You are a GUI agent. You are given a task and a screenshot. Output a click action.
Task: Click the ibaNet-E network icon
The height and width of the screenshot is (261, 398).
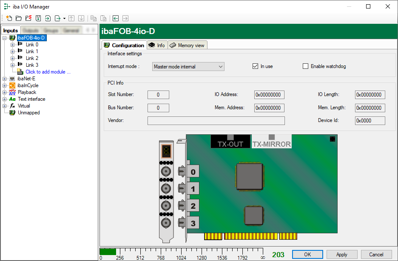(x=12, y=79)
